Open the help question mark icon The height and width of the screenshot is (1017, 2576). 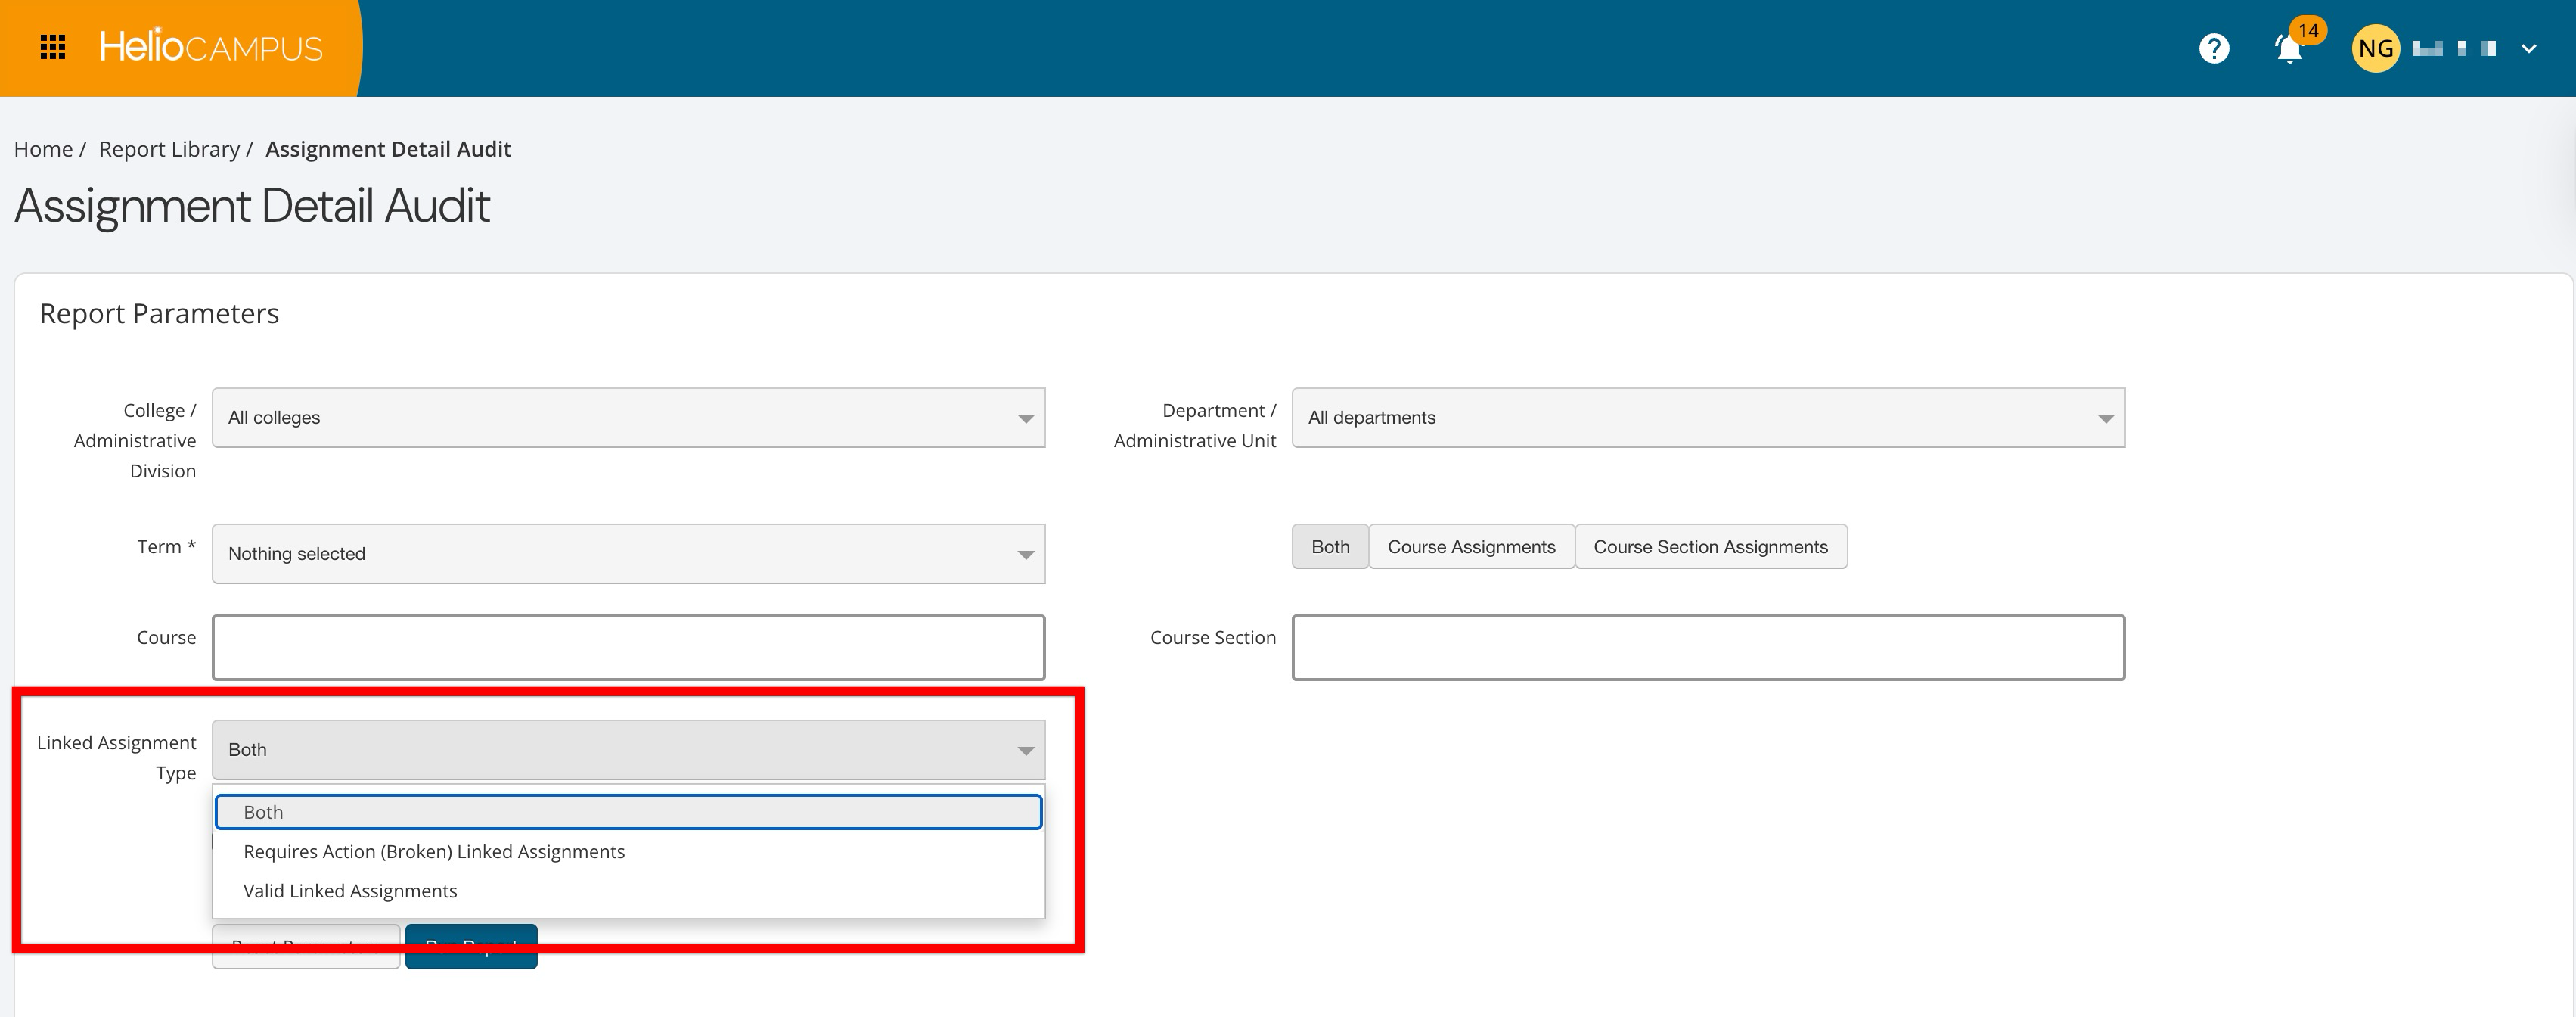[2214, 48]
